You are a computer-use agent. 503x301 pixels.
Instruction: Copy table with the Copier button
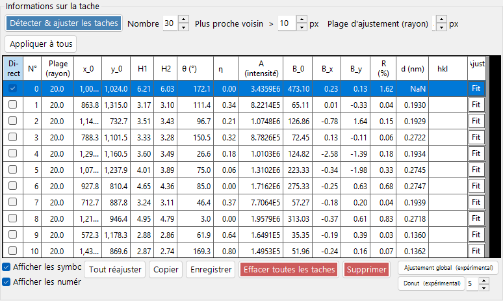click(166, 270)
